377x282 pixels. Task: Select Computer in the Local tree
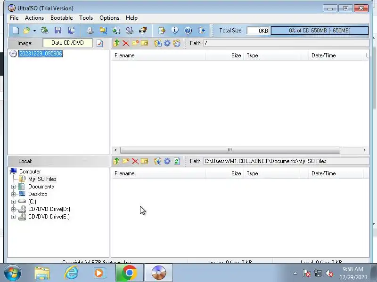(30, 172)
